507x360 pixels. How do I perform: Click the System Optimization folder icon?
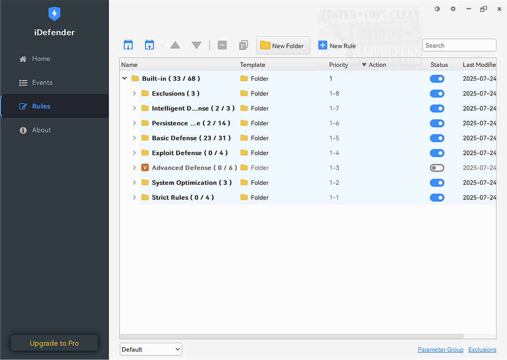pyautogui.click(x=145, y=183)
